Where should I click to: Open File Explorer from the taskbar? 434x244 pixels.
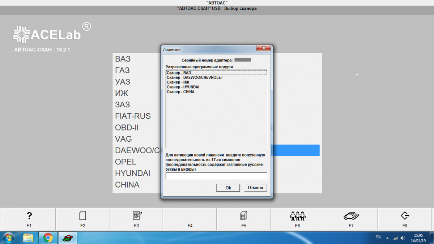(x=28, y=238)
